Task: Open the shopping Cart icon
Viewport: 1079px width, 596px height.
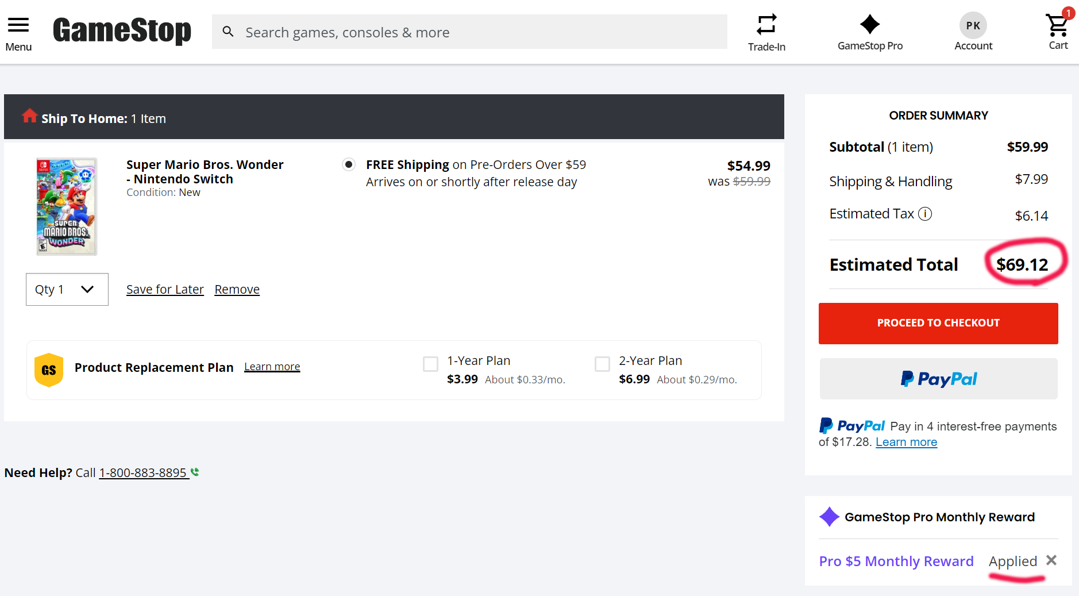Action: 1057,25
